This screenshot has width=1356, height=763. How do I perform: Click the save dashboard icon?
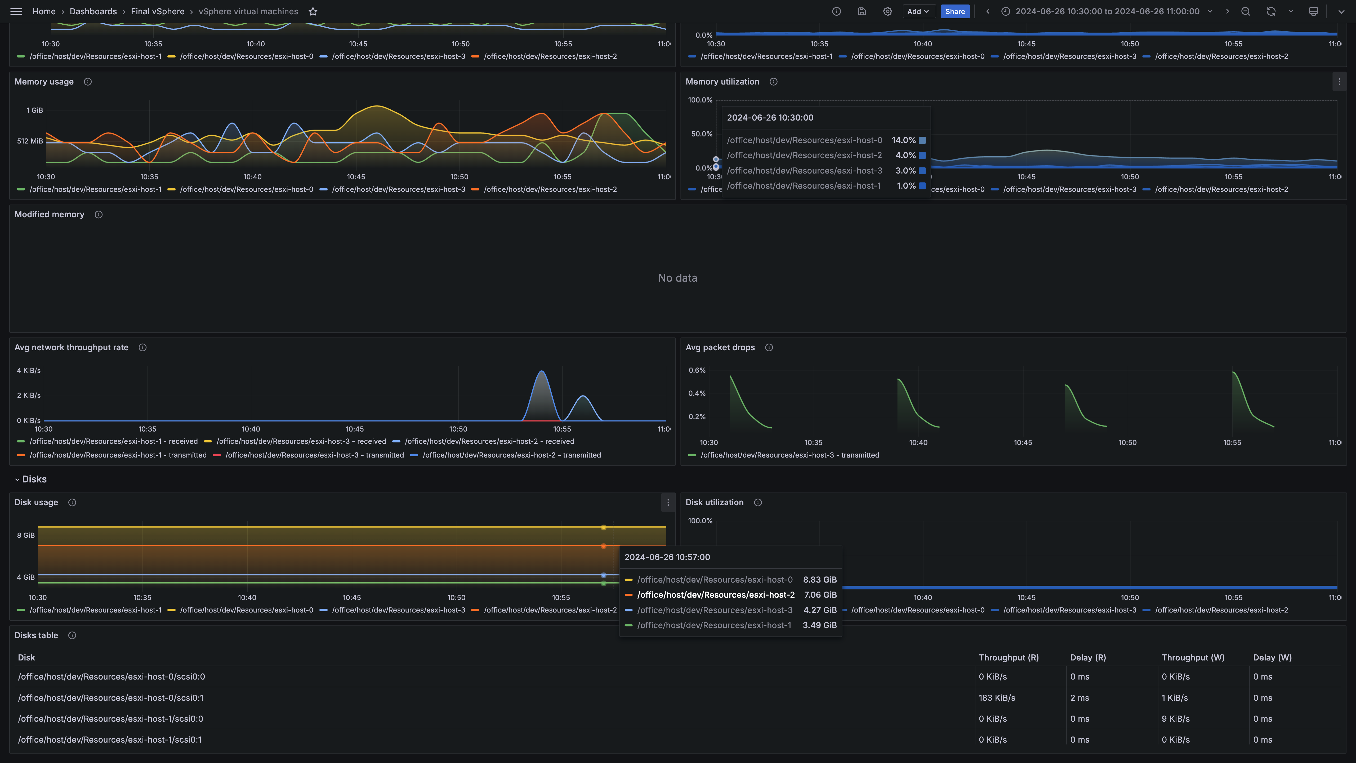(862, 12)
